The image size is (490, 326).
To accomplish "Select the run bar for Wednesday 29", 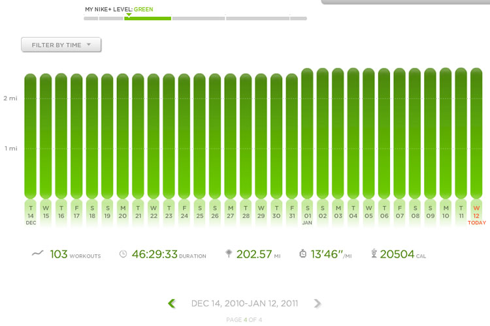I will (x=261, y=136).
